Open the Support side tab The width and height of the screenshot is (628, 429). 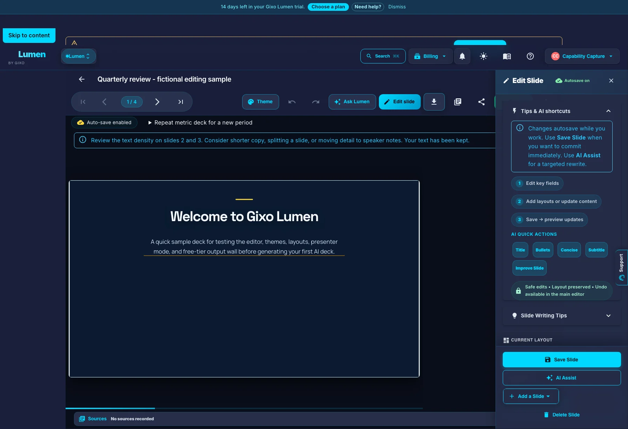click(622, 268)
